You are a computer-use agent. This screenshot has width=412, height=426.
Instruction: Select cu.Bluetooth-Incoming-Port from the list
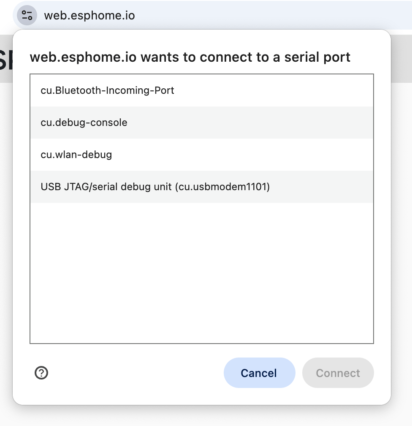pyautogui.click(x=202, y=90)
